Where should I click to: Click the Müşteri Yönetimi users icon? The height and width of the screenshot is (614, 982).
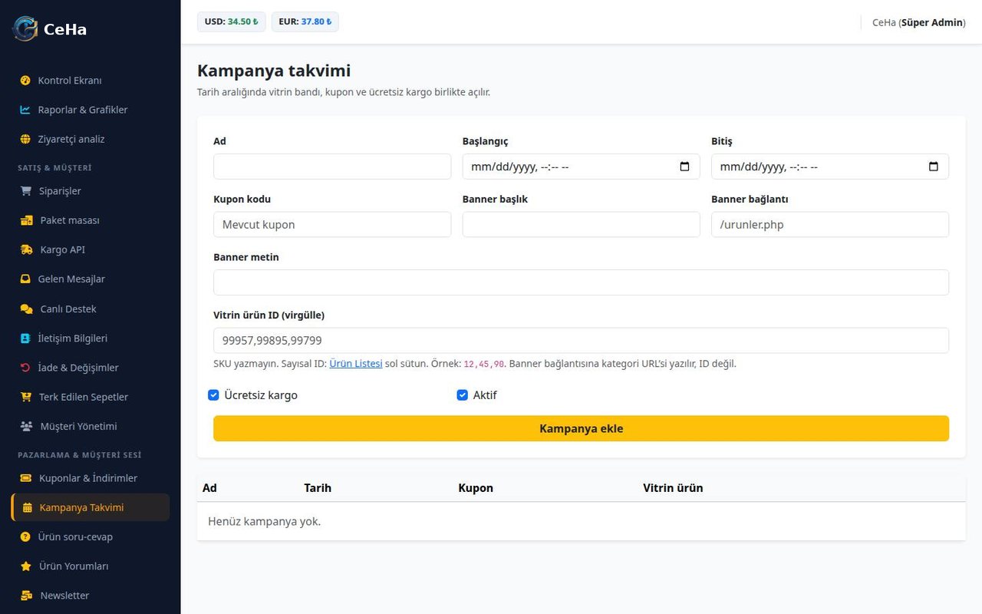pos(27,426)
